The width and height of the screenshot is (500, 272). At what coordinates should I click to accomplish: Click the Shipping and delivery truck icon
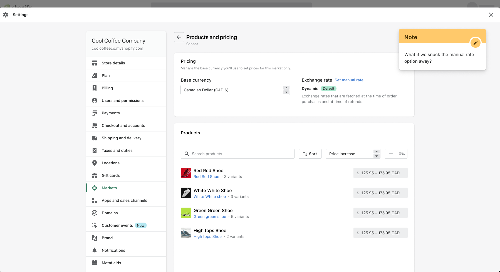(x=95, y=138)
